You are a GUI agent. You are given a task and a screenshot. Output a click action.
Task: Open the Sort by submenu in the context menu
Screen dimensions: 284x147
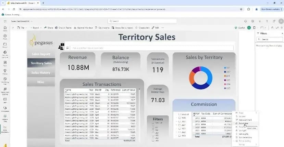[x=246, y=145]
